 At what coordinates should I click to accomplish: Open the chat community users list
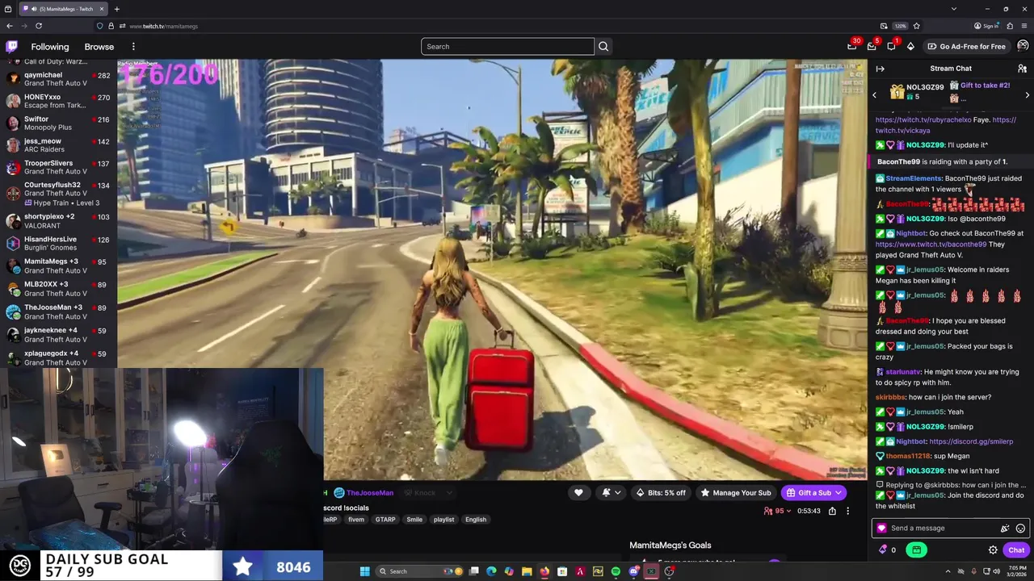point(1022,69)
